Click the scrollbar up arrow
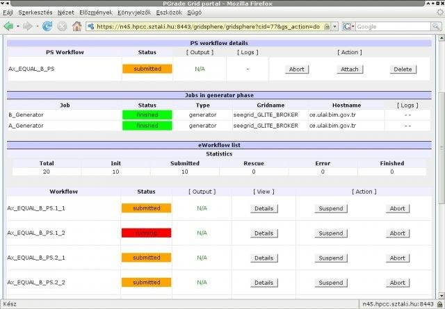The width and height of the screenshot is (445, 309). pyautogui.click(x=442, y=37)
